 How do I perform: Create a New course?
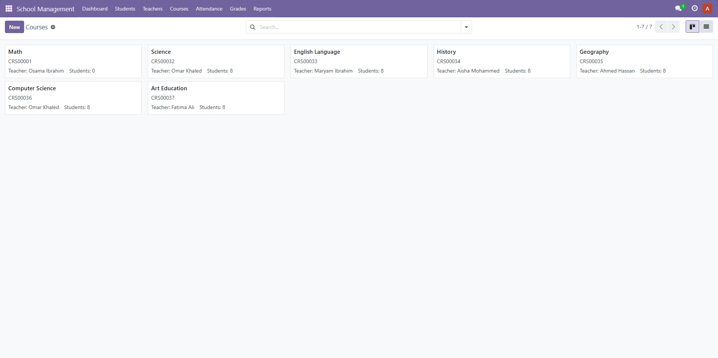click(x=14, y=27)
